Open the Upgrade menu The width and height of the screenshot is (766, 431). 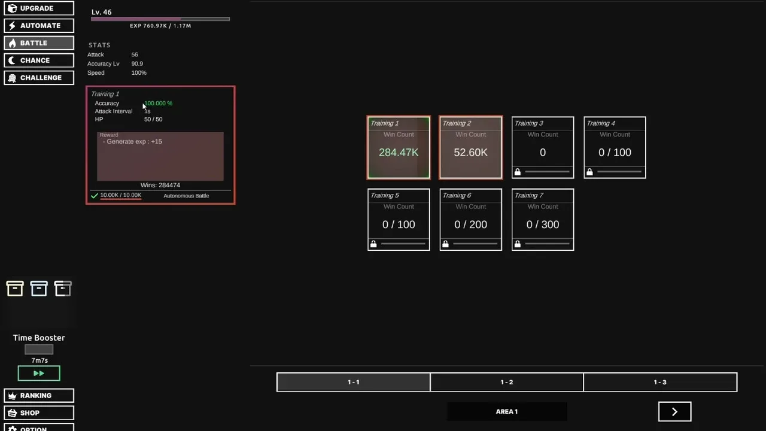(x=39, y=8)
